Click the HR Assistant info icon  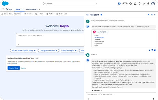coord(101,15)
